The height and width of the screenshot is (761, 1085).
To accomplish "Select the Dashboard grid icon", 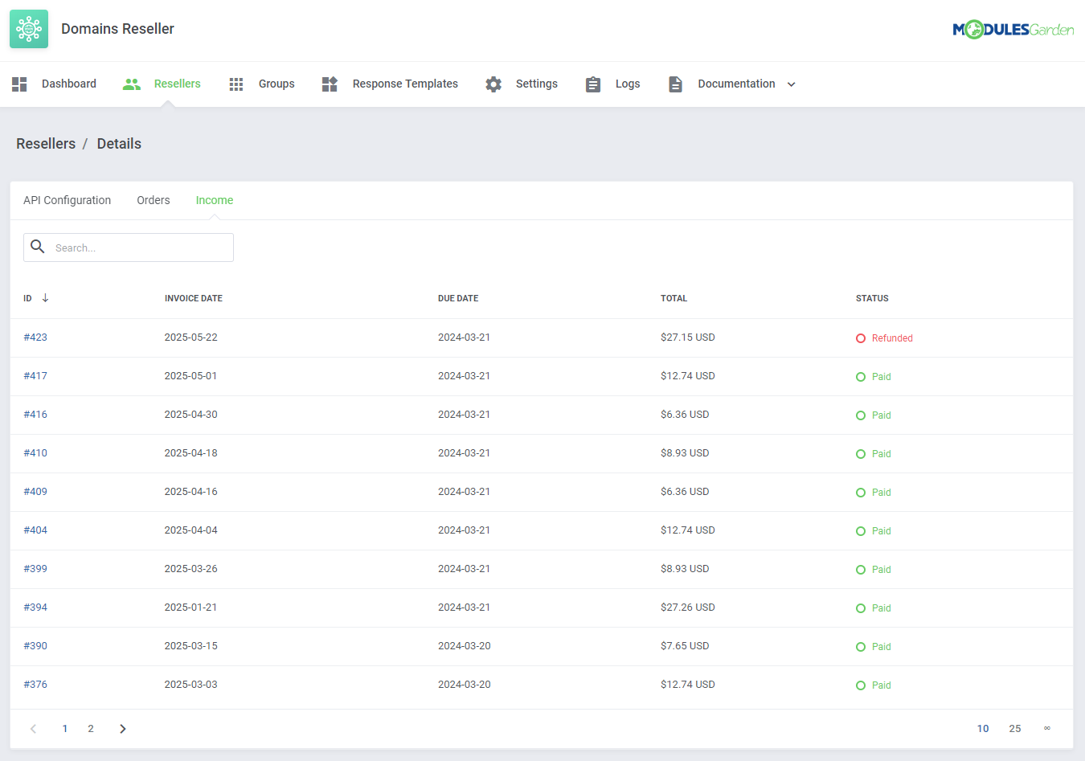I will coord(19,84).
